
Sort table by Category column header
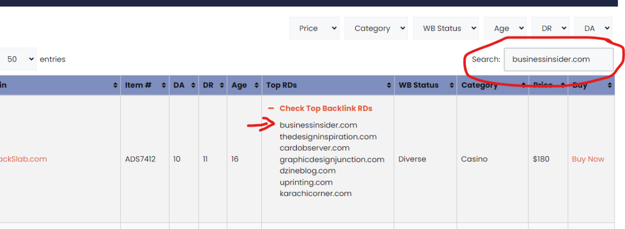493,85
